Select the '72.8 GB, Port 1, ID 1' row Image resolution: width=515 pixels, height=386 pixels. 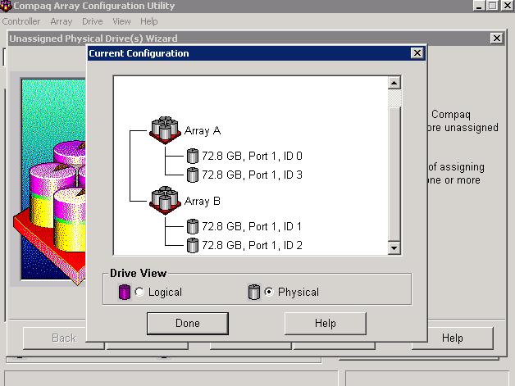252,226
